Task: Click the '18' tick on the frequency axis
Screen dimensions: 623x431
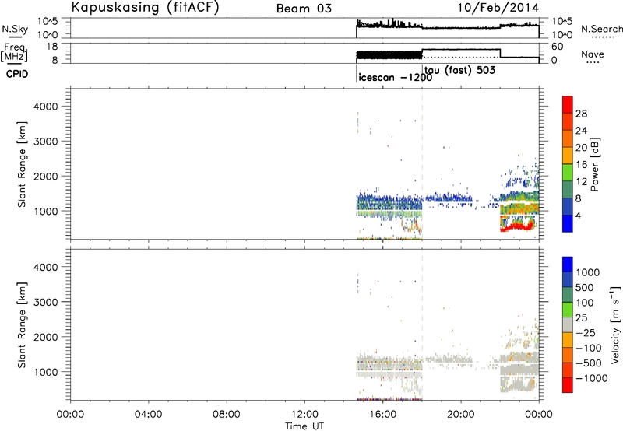Action: click(52, 47)
